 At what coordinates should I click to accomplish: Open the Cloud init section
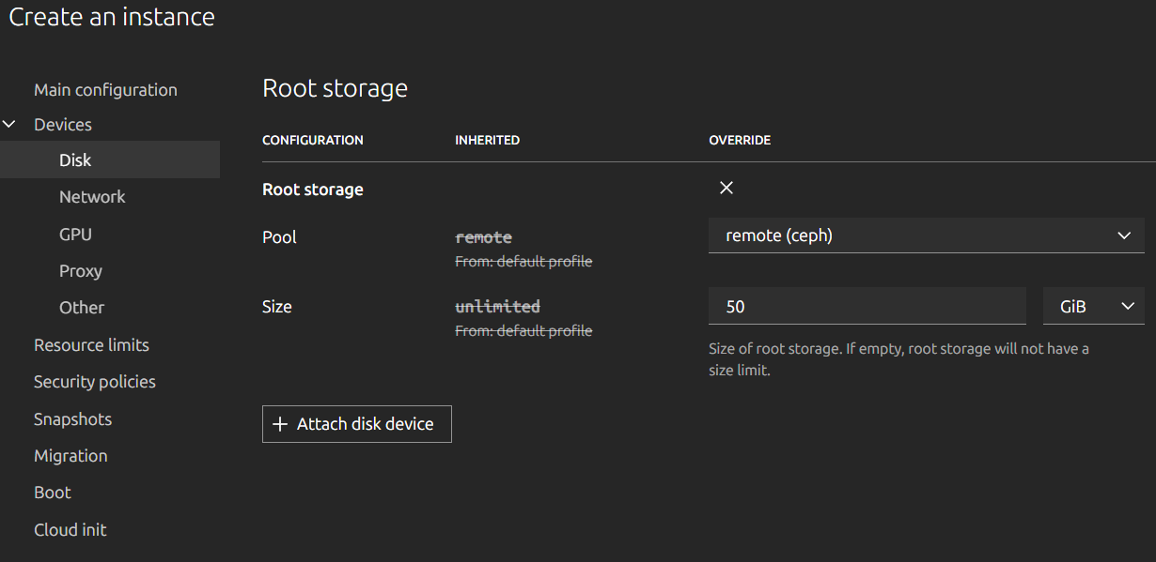[x=70, y=530]
